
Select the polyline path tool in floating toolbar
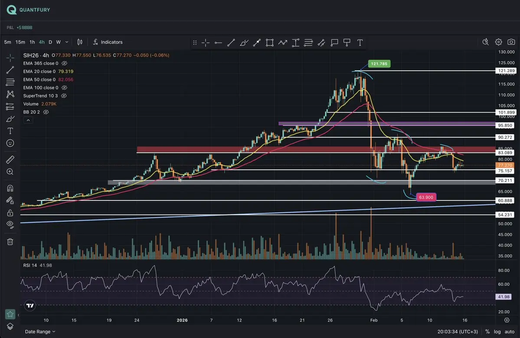click(282, 43)
